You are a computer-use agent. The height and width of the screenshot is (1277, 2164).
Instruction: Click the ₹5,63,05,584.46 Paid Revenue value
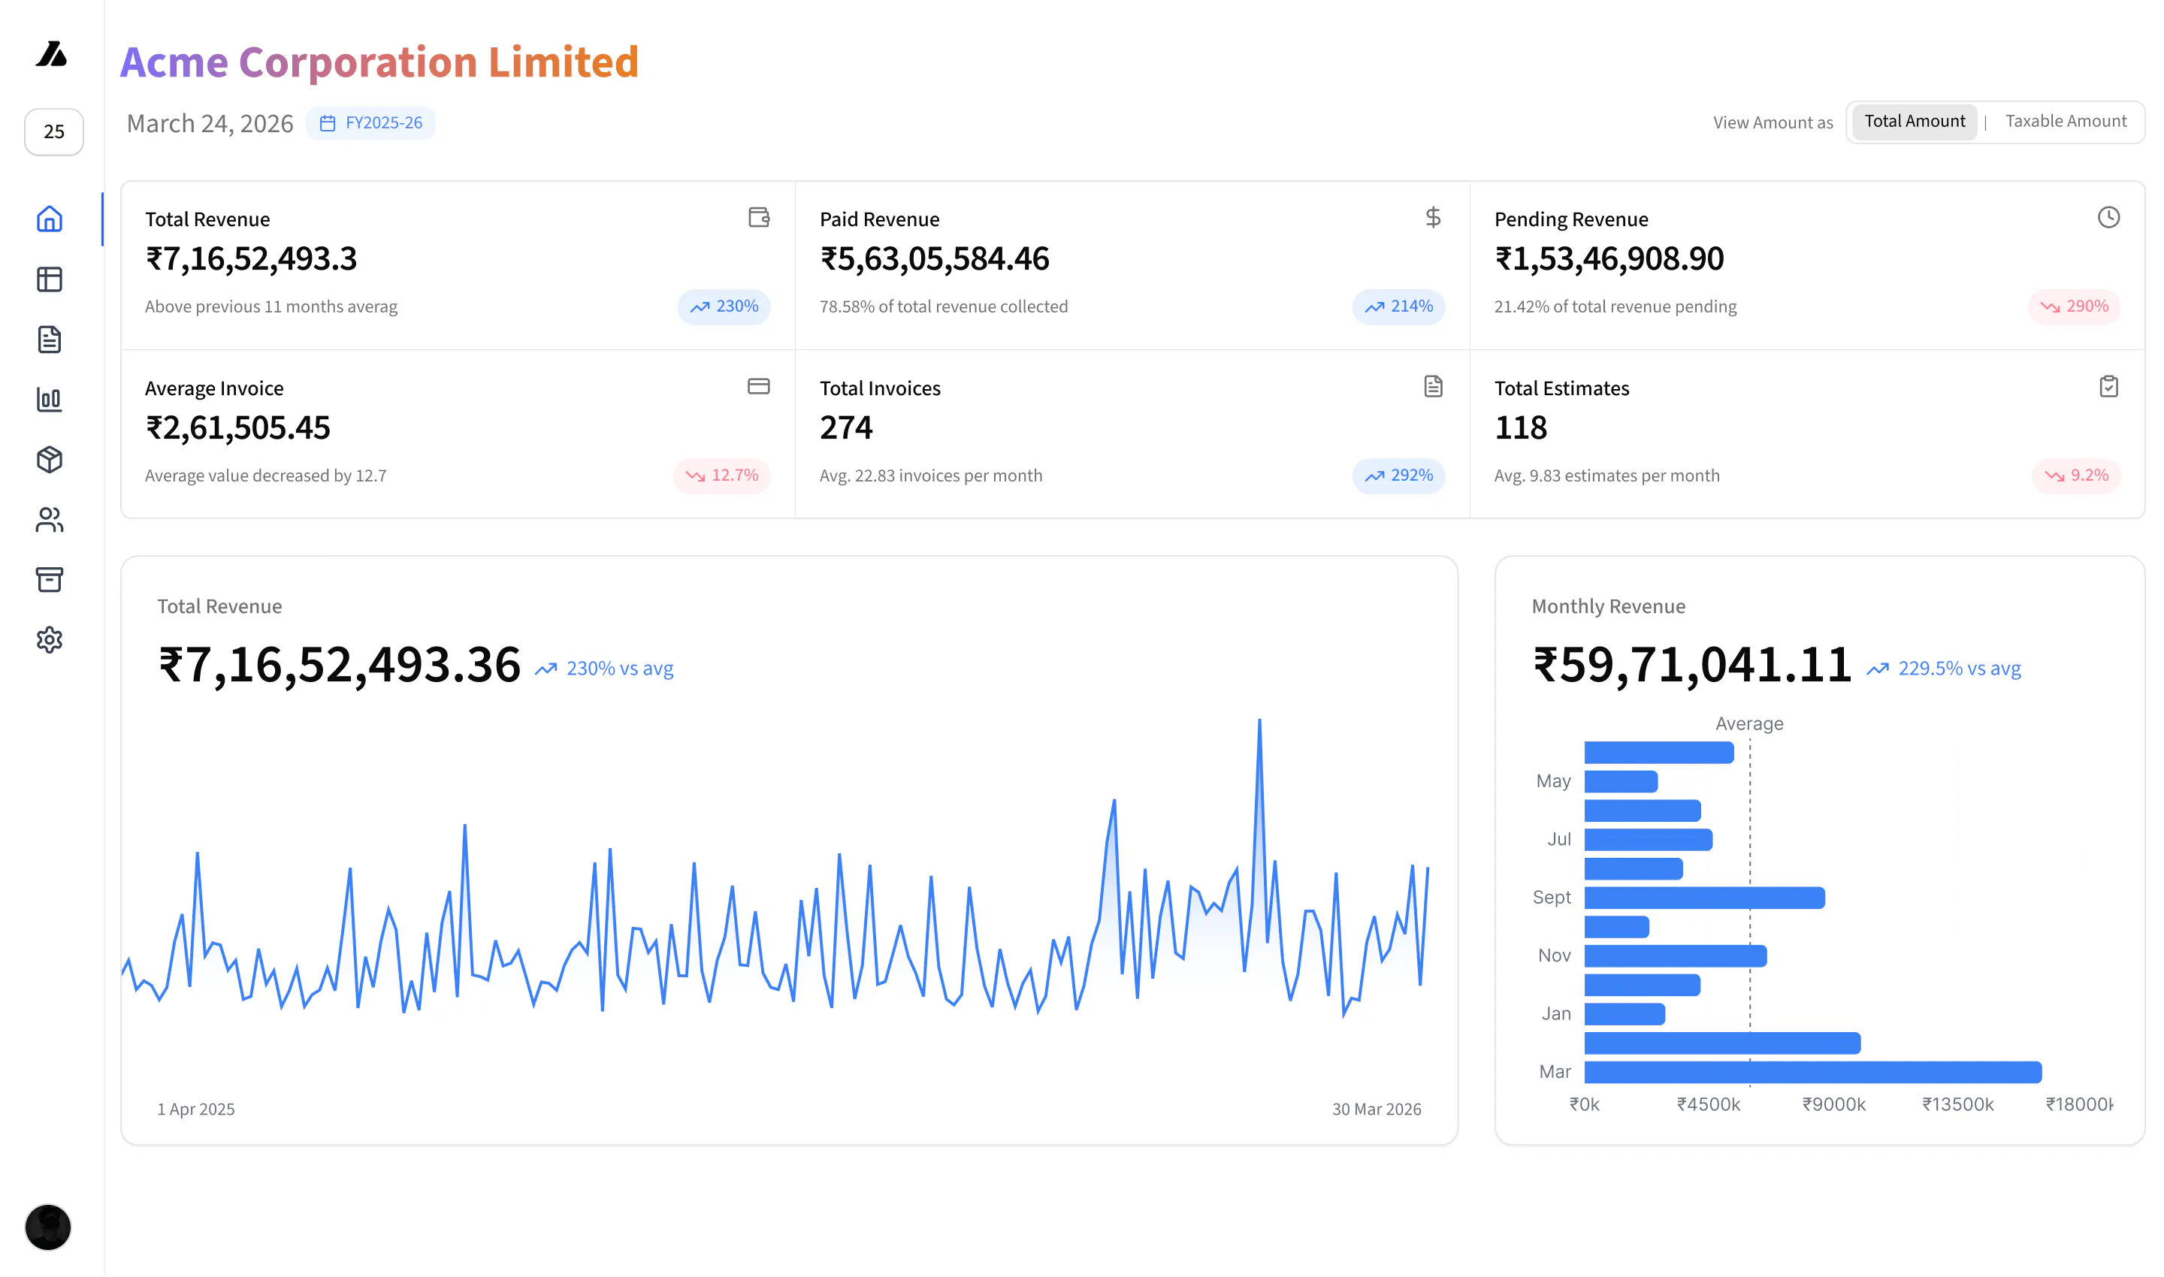point(934,259)
